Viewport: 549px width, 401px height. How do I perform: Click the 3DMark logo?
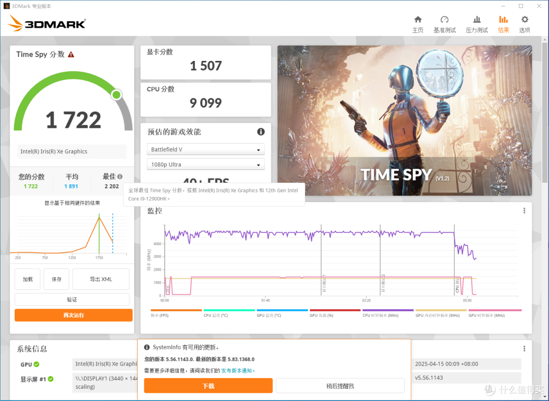pyautogui.click(x=47, y=23)
